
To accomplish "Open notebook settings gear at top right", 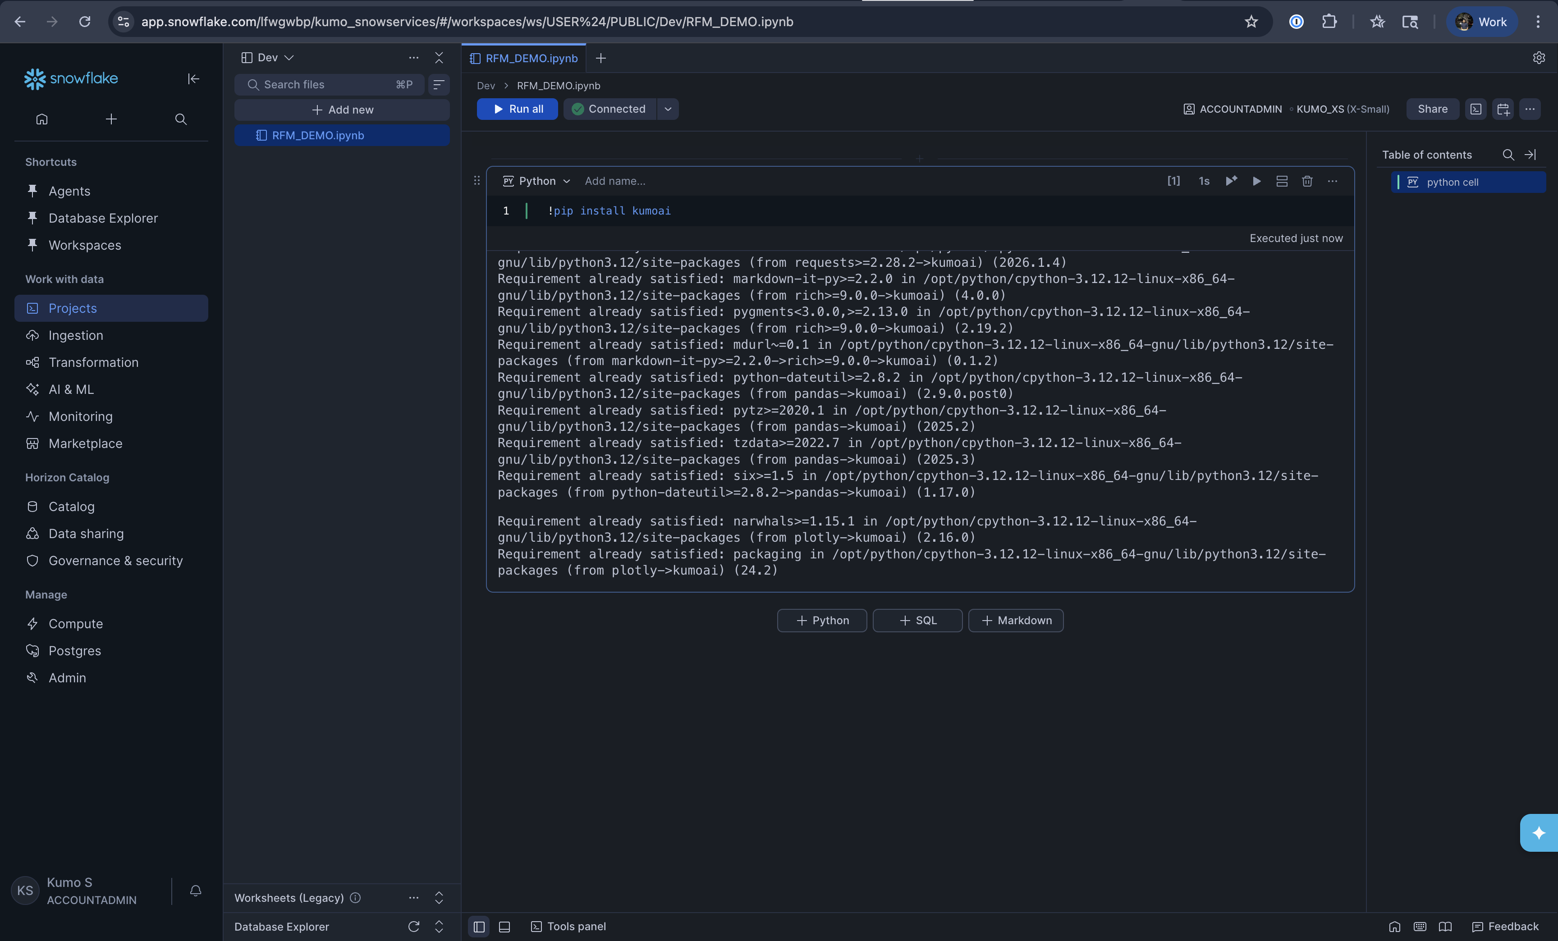I will coord(1540,58).
